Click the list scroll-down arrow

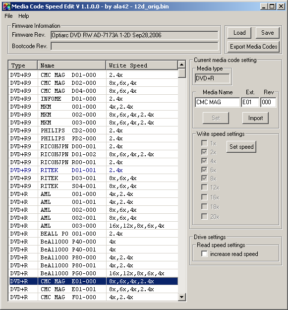click(x=182, y=297)
